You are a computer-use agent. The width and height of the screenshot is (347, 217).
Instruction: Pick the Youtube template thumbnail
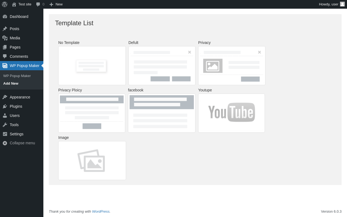[232, 113]
